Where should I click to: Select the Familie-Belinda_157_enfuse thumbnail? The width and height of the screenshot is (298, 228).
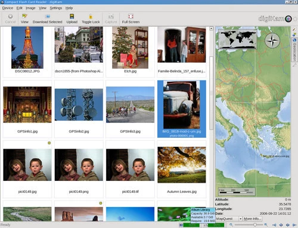pos(182,45)
